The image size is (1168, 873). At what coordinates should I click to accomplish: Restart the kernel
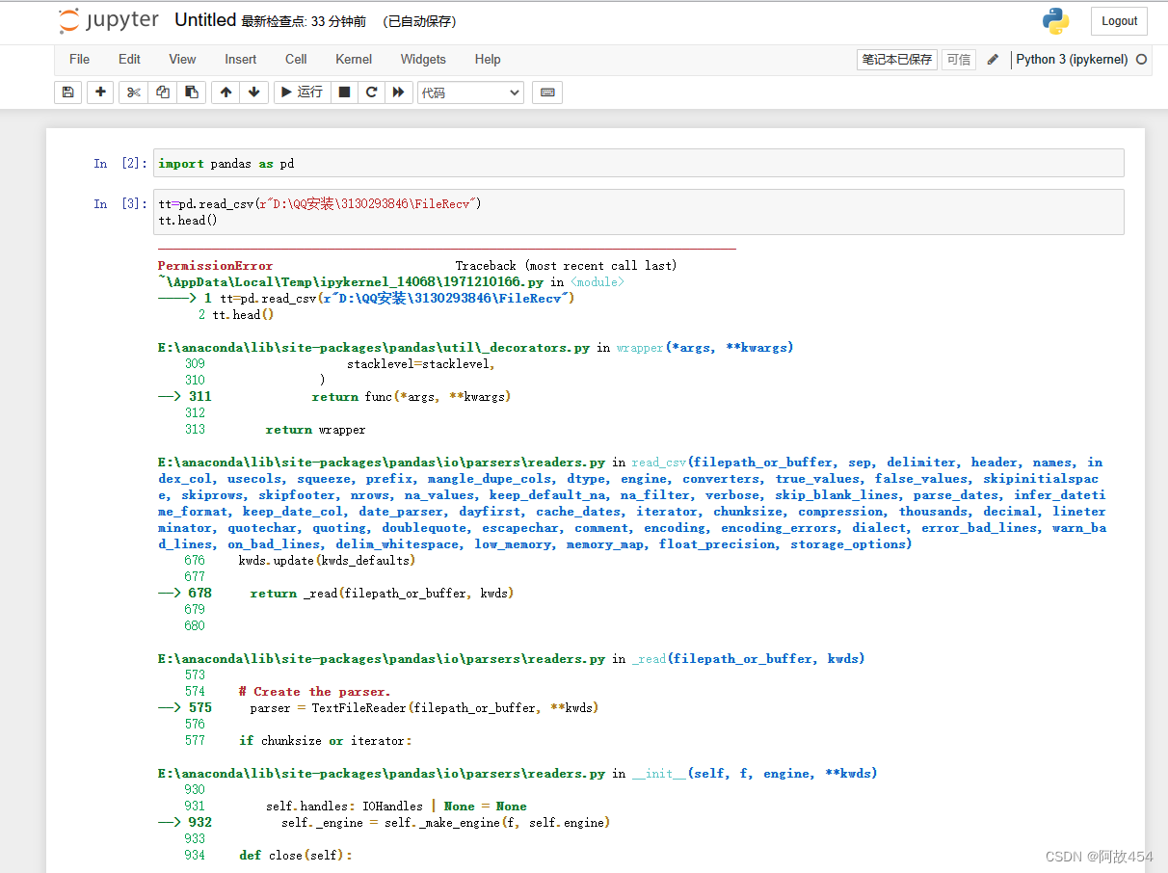coord(372,92)
